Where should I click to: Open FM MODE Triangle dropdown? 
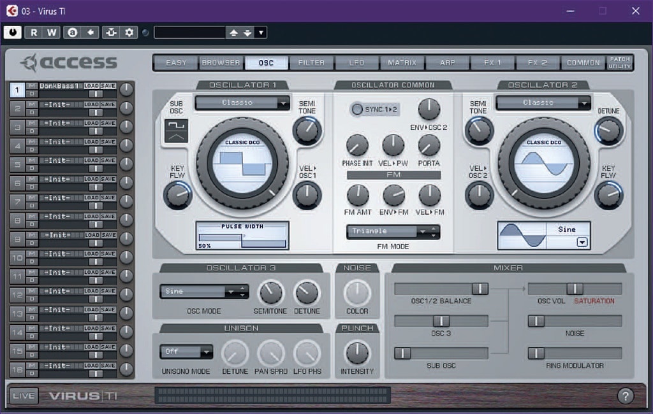(x=393, y=231)
